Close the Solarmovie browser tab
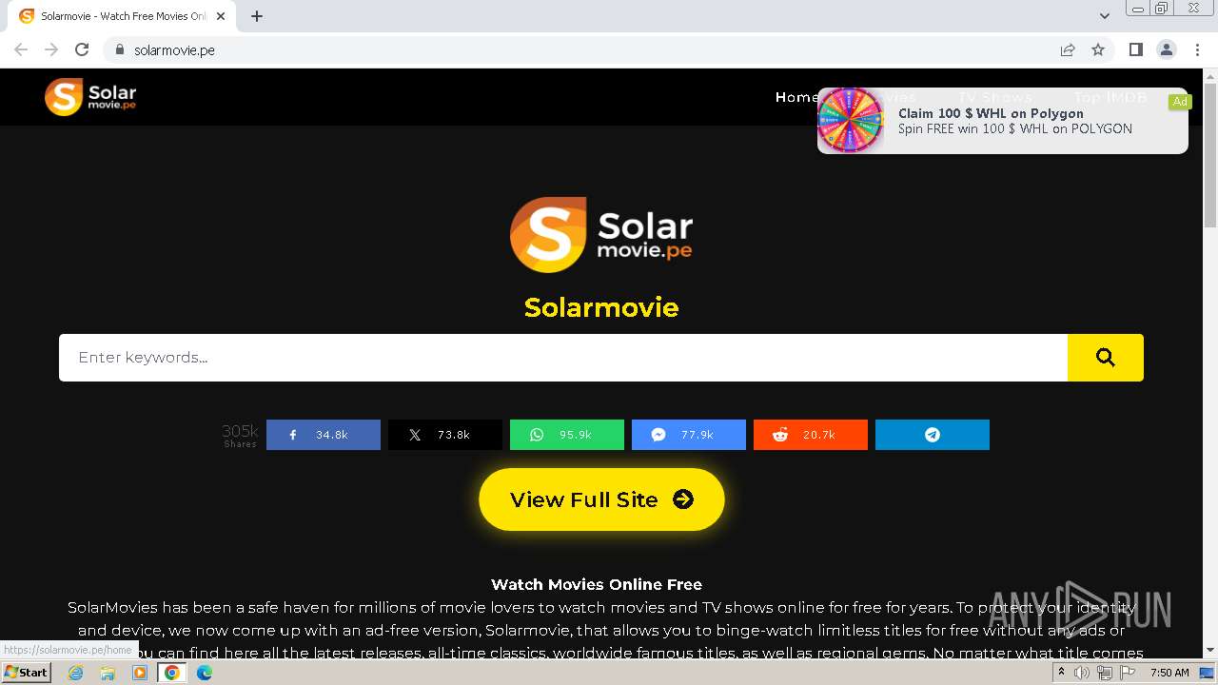 (221, 16)
